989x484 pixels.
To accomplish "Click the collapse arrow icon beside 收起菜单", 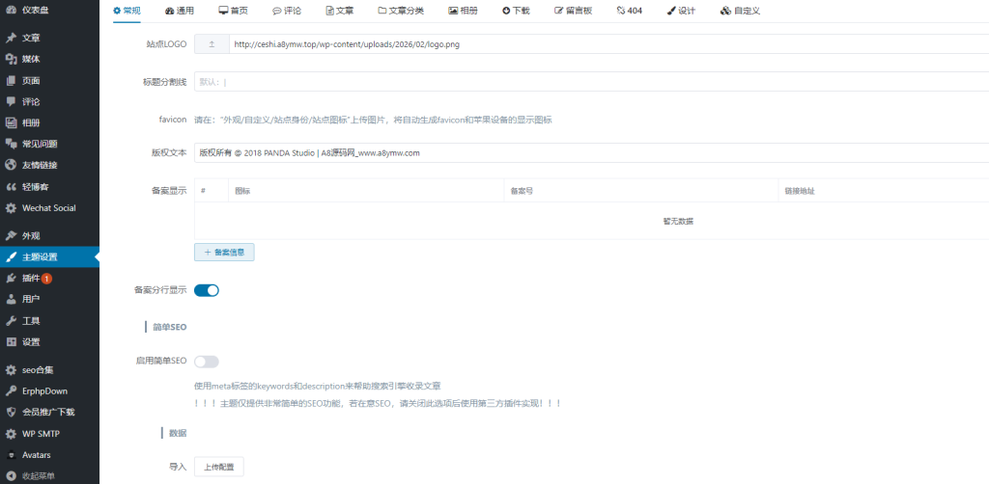I will coord(11,475).
